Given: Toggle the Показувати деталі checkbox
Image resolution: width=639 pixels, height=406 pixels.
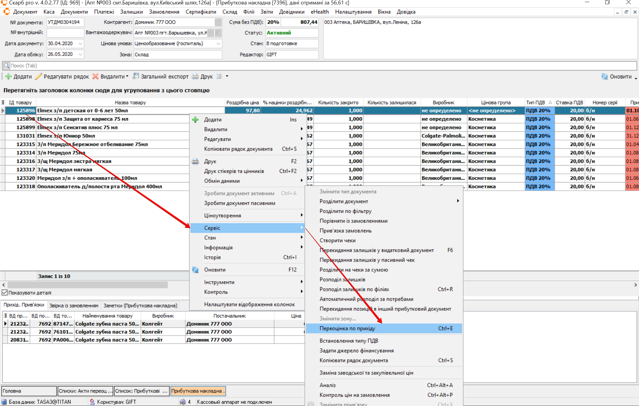Looking at the screenshot, I should coord(5,293).
